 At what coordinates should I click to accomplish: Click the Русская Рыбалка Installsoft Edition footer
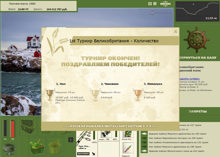111,126
